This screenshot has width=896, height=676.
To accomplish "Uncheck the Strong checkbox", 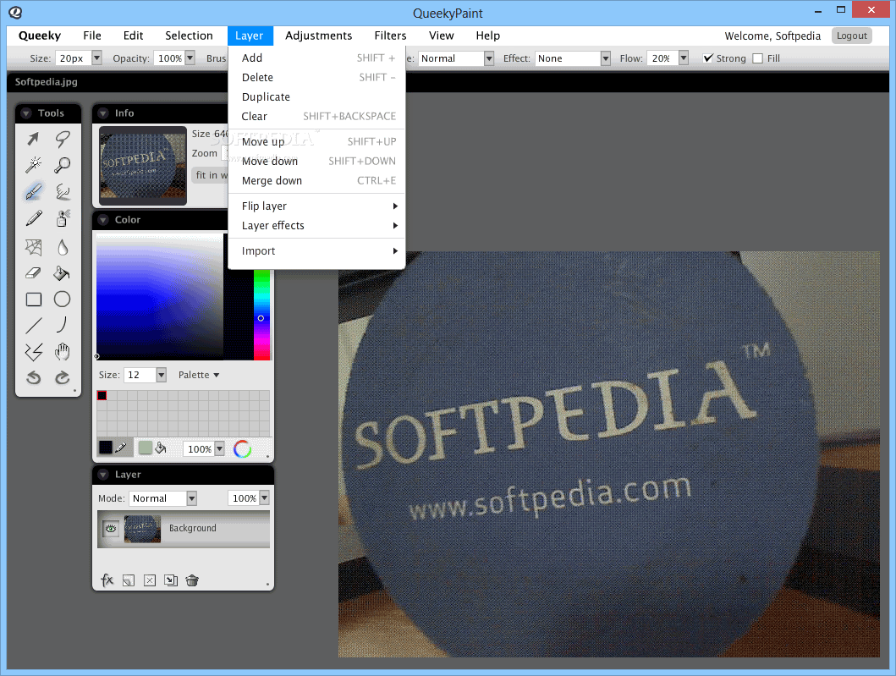I will [708, 58].
